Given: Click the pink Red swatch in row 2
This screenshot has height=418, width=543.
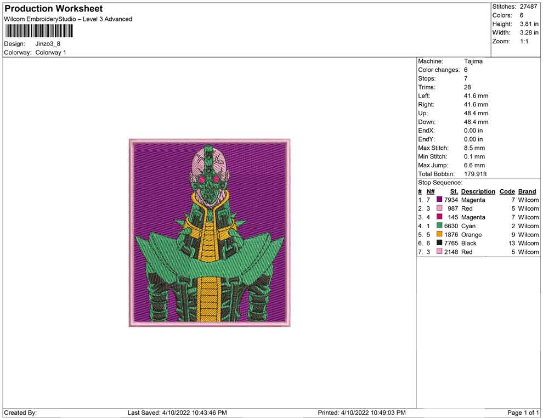Looking at the screenshot, I should coord(439,208).
